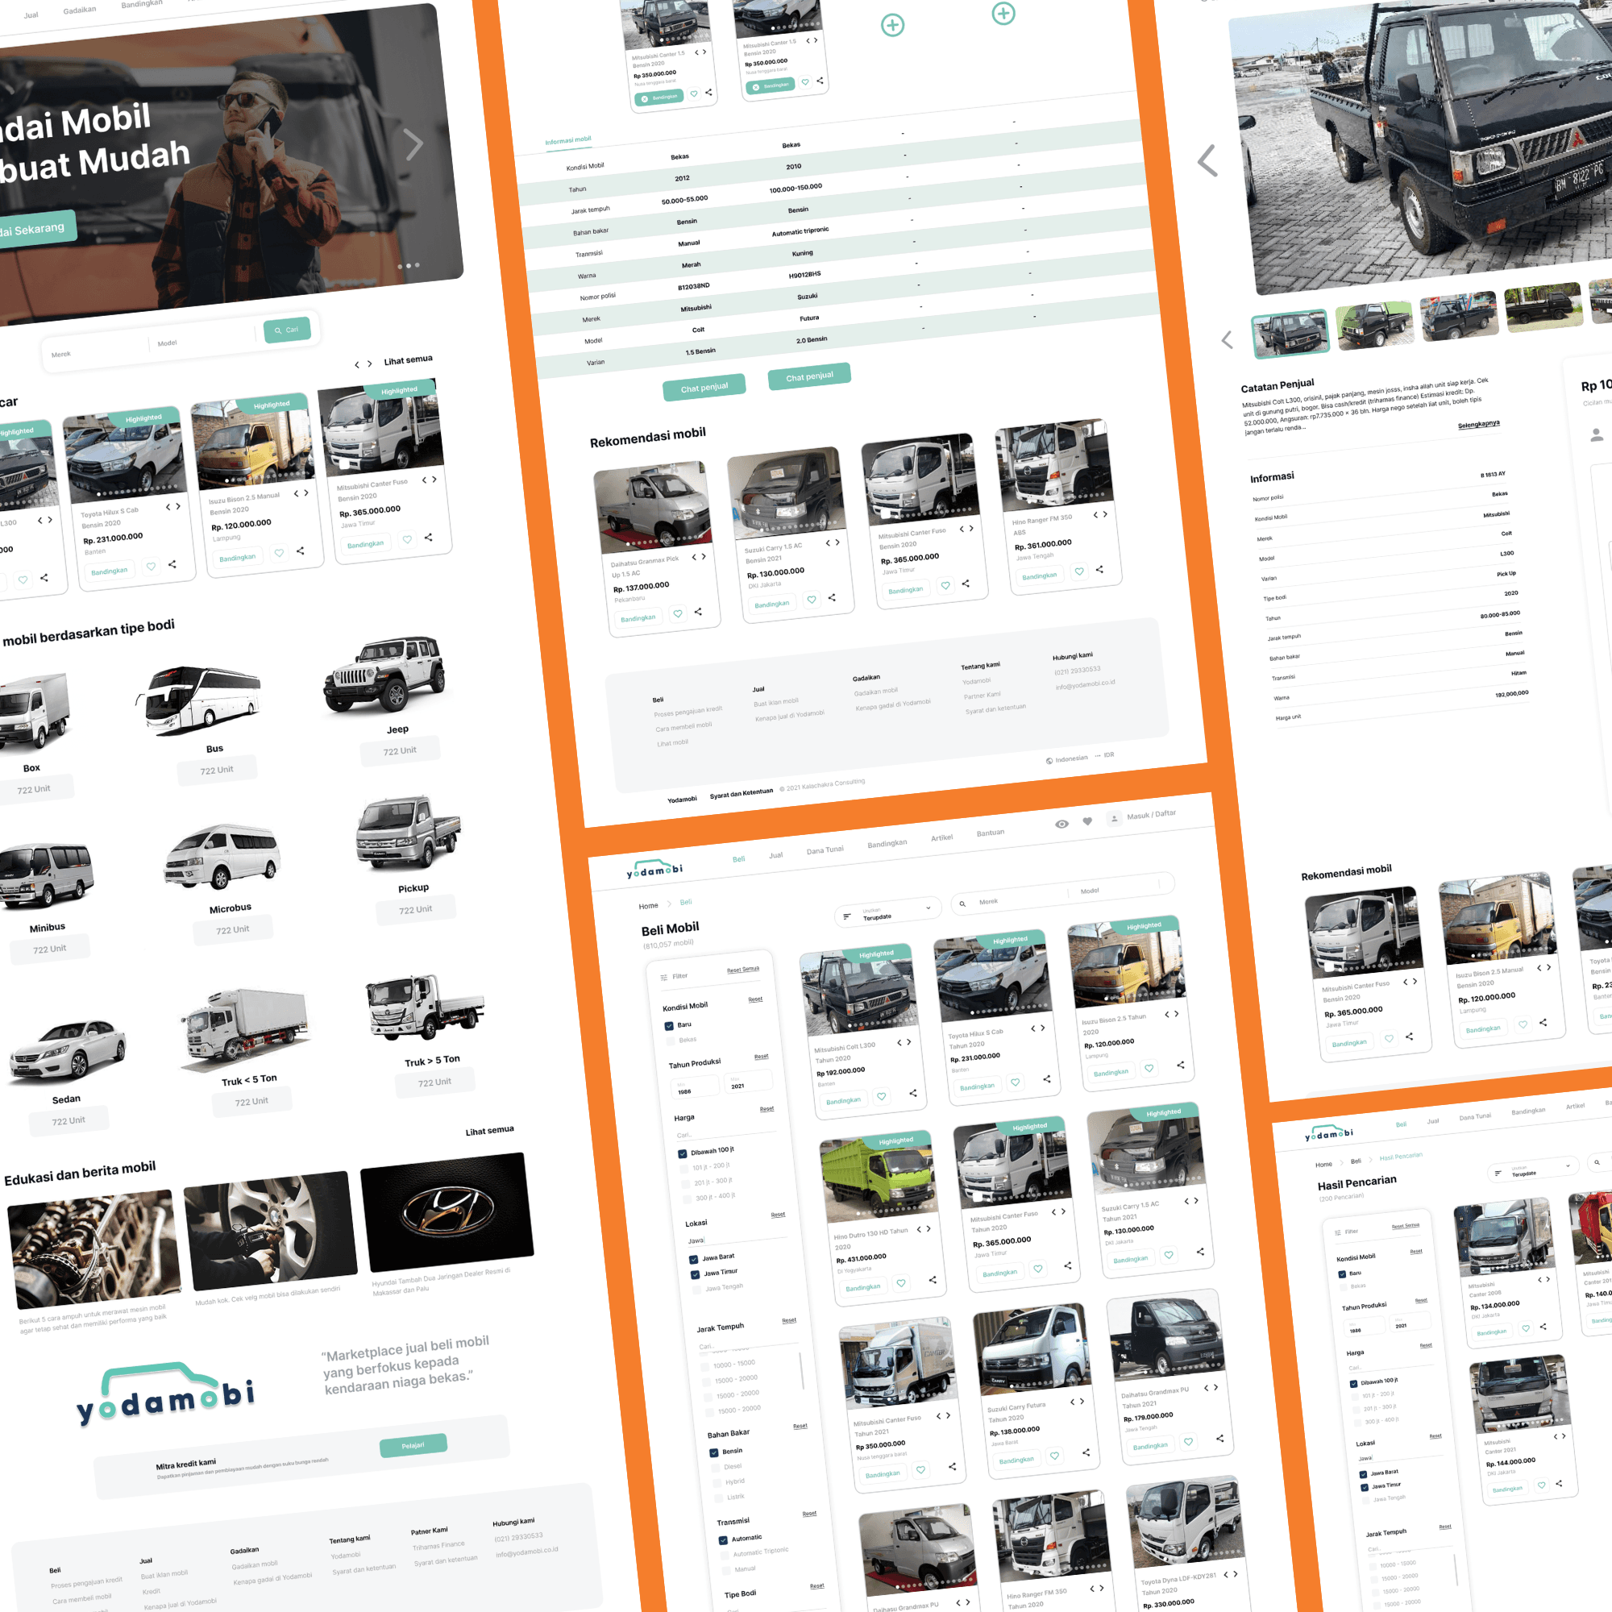1612x1612 pixels.
Task: Slide homepage car carousel left near Lihat semua
Action: coord(357,364)
